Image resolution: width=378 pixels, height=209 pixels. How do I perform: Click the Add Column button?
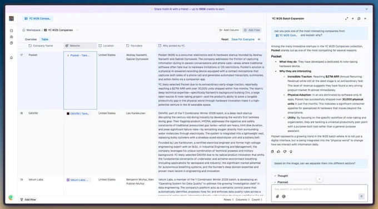pos(229,30)
